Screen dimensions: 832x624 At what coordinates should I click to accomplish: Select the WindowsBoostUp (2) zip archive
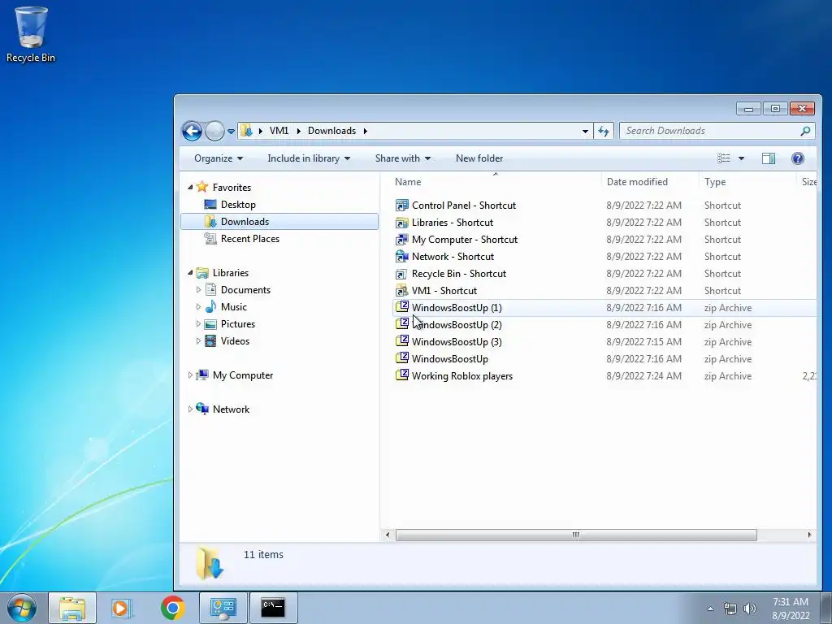click(x=604, y=325)
